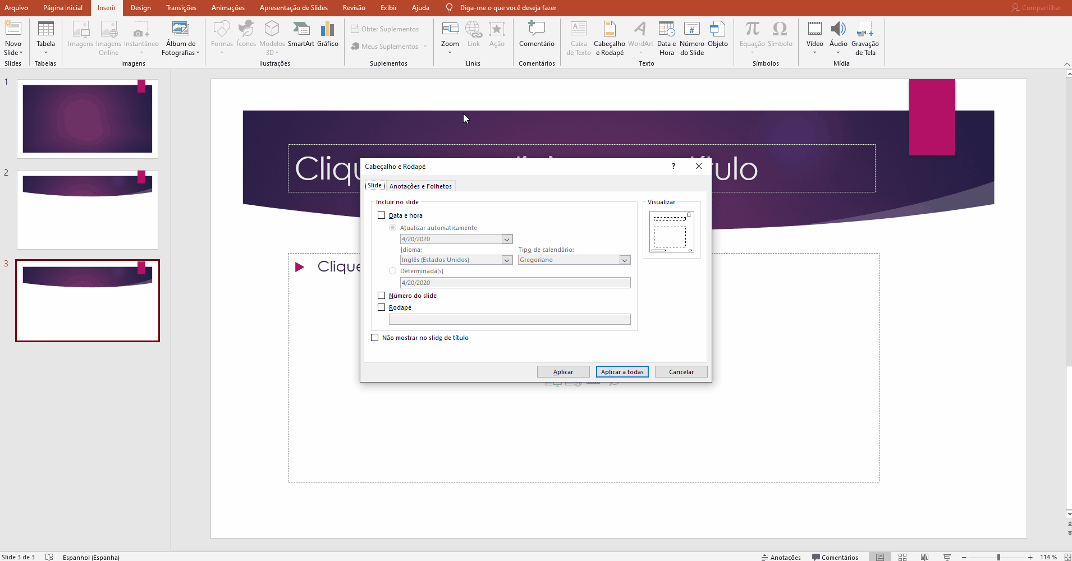The image size is (1072, 561).
Task: Select slide 1 thumbnail
Action: [x=88, y=118]
